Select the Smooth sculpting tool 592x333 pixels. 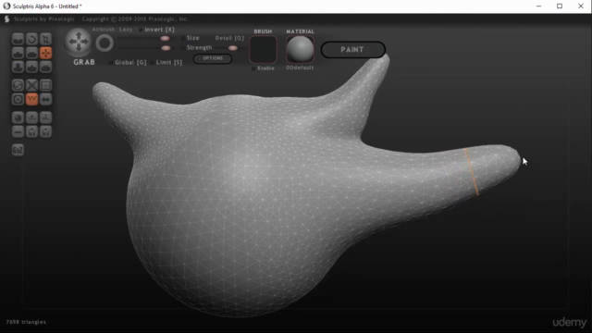click(x=45, y=67)
